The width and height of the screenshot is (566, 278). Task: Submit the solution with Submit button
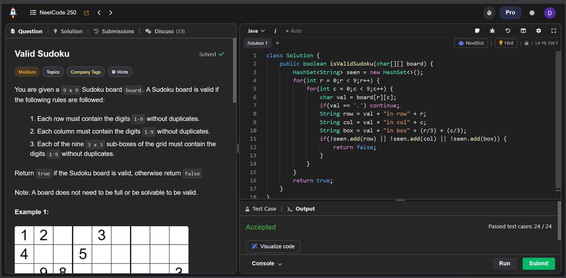[539, 263]
